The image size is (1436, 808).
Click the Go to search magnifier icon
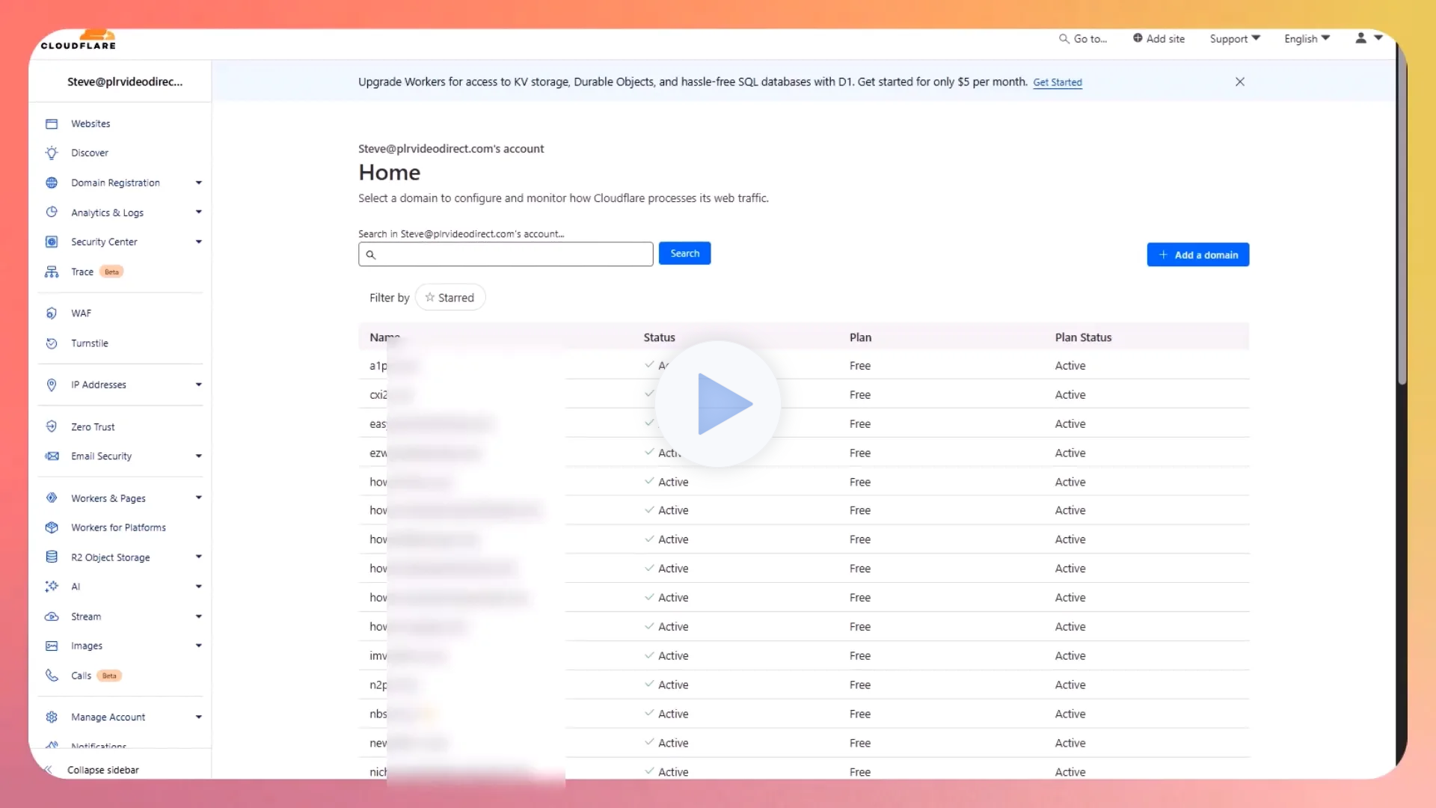(1064, 39)
